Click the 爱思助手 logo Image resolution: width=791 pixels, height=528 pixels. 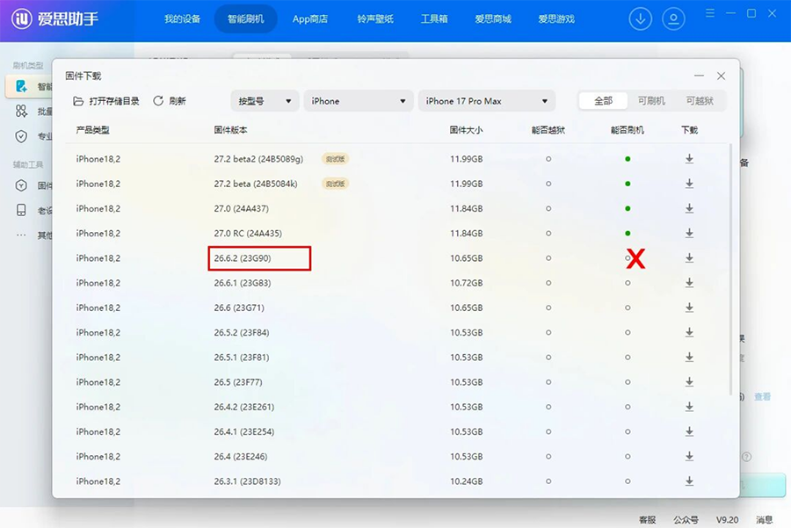point(55,19)
